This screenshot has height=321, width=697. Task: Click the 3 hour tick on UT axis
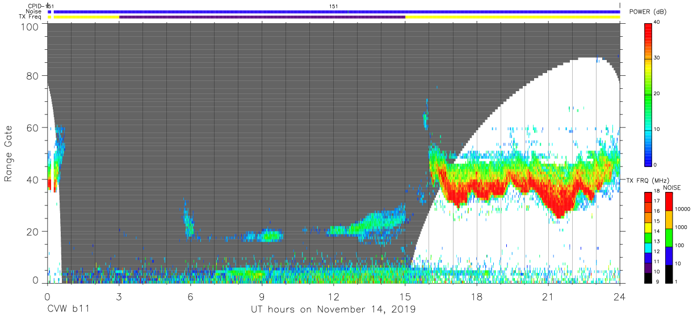click(119, 296)
